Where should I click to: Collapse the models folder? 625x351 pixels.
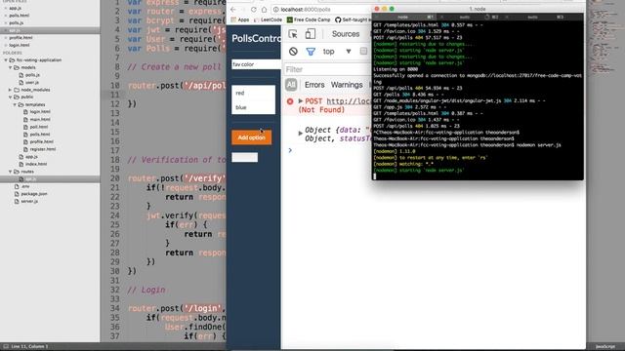(x=11, y=67)
